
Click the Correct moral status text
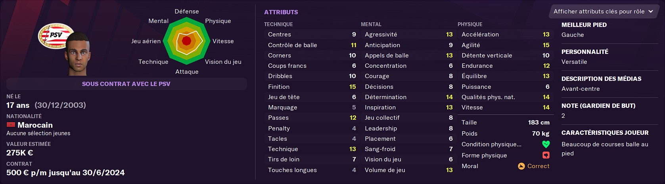[x=538, y=166]
